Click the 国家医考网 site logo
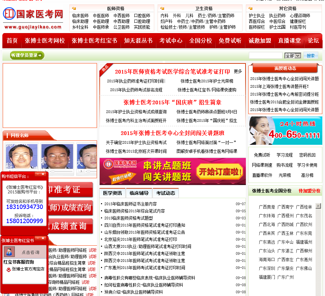The height and width of the screenshot is (296, 325). (33, 18)
